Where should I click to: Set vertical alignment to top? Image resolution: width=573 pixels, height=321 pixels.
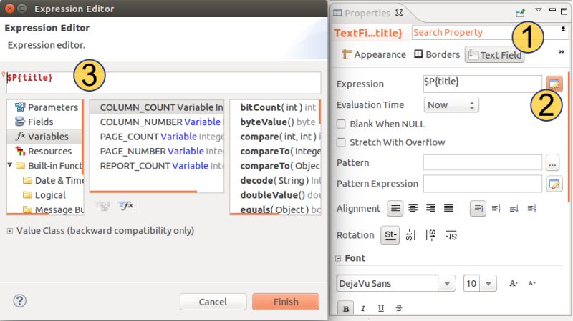point(478,209)
